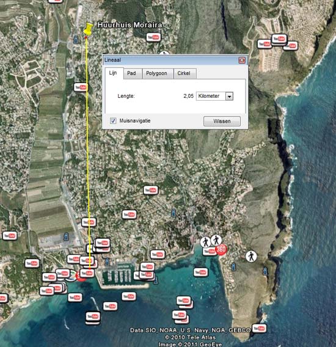Open the Polygoon tab

157,73
